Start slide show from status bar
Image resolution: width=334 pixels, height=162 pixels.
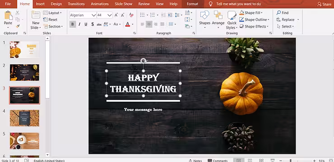pos(273,160)
